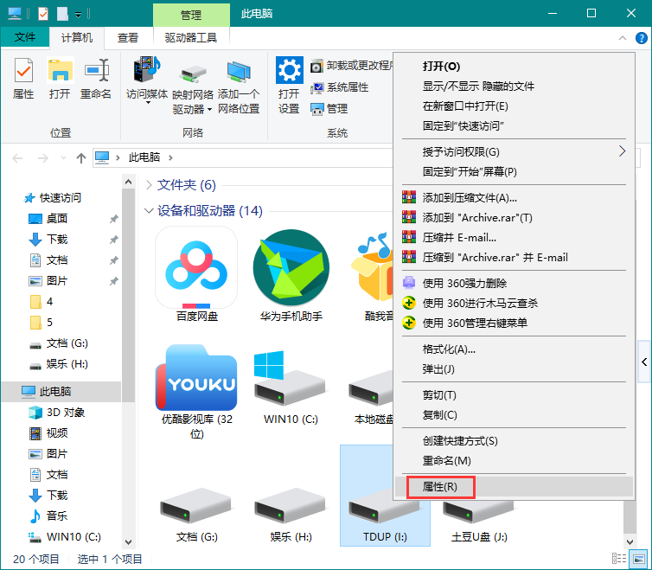The width and height of the screenshot is (652, 570).
Task: Expand the preview pane side arrow
Action: [x=644, y=362]
